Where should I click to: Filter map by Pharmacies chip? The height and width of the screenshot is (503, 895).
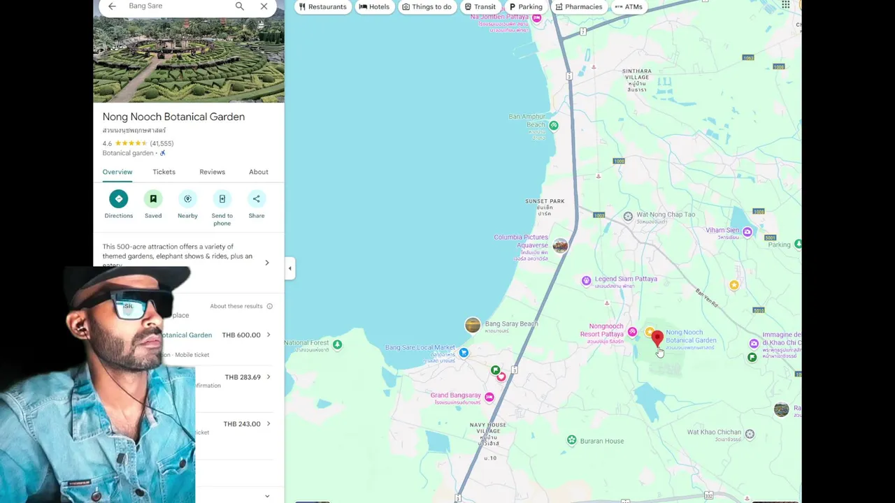(x=579, y=7)
